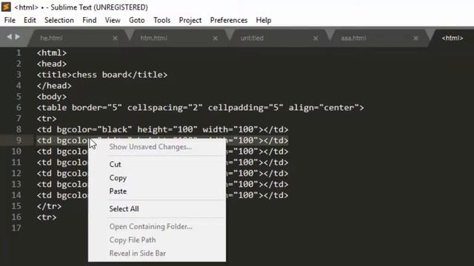
Task: Open the Tools menu
Action: (x=162, y=20)
